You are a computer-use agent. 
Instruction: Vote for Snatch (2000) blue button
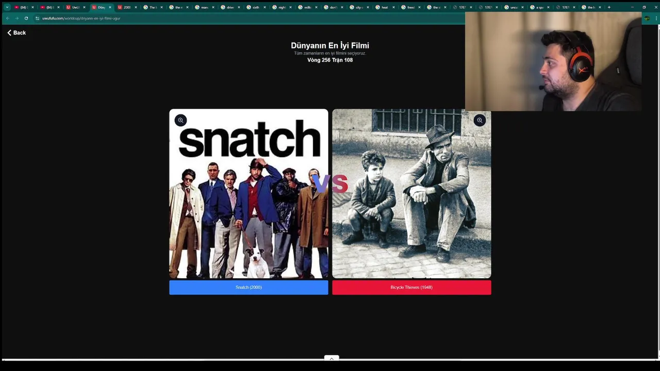(x=249, y=287)
